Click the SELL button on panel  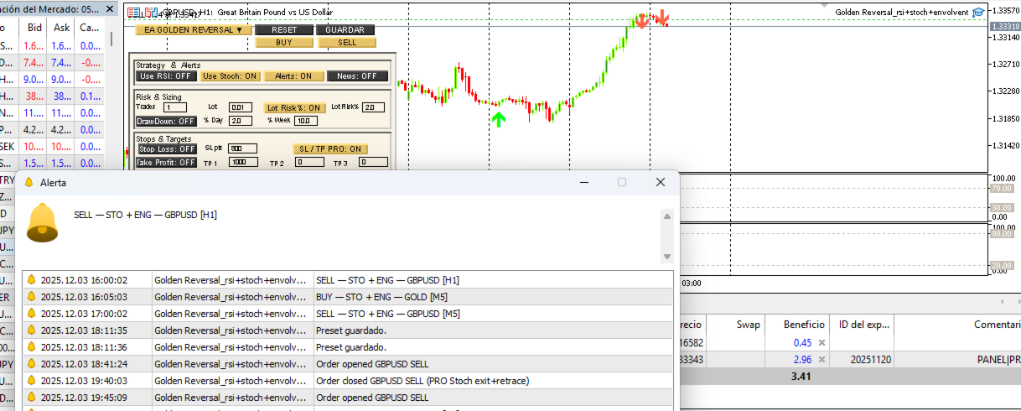(x=345, y=42)
